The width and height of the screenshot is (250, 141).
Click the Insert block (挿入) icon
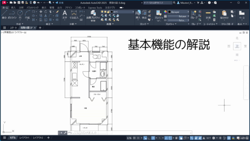[x=138, y=15]
